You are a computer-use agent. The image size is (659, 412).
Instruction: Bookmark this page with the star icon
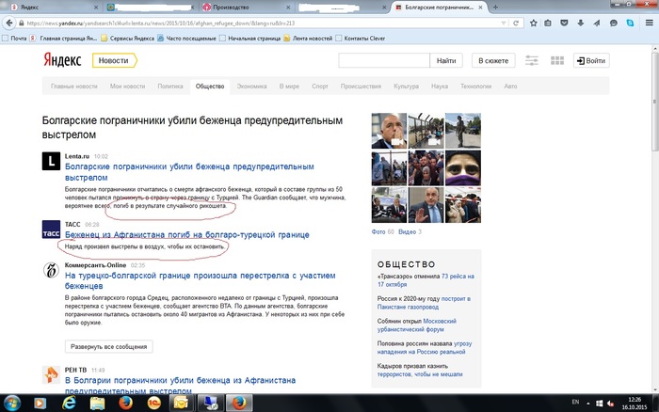coord(534,24)
